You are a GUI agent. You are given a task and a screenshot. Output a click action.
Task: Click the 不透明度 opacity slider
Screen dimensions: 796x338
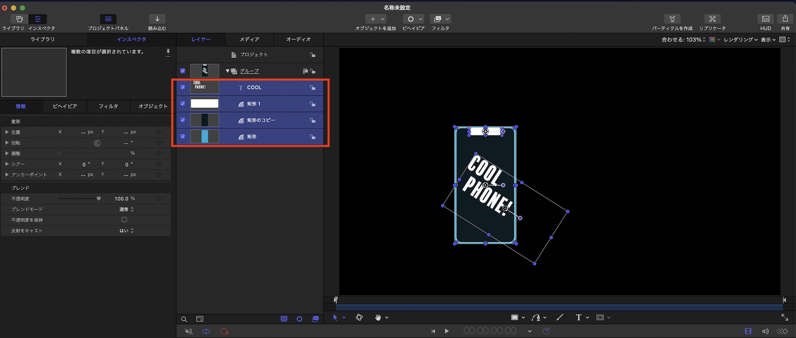pyautogui.click(x=80, y=198)
